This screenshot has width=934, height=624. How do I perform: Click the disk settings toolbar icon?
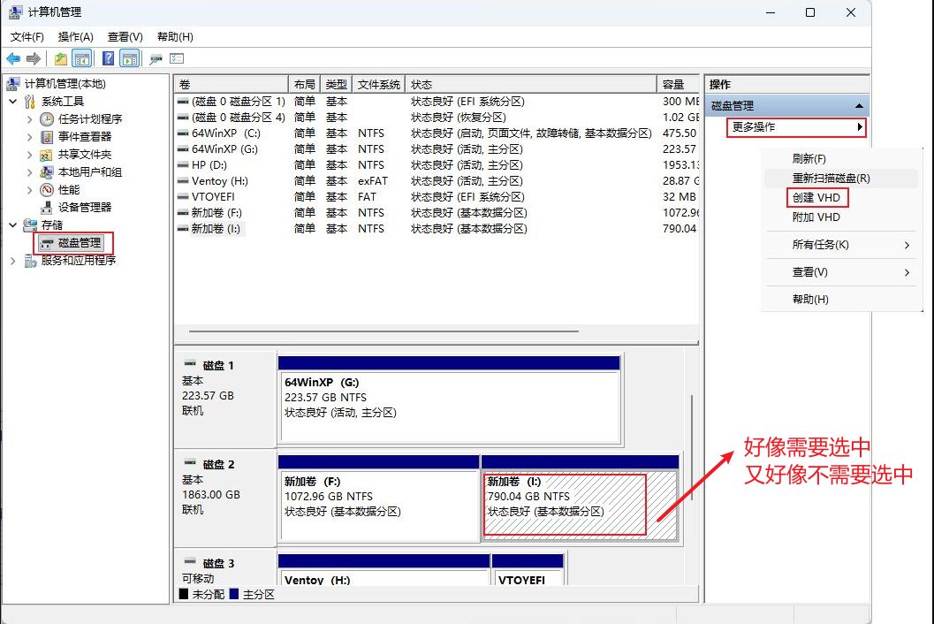(156, 58)
